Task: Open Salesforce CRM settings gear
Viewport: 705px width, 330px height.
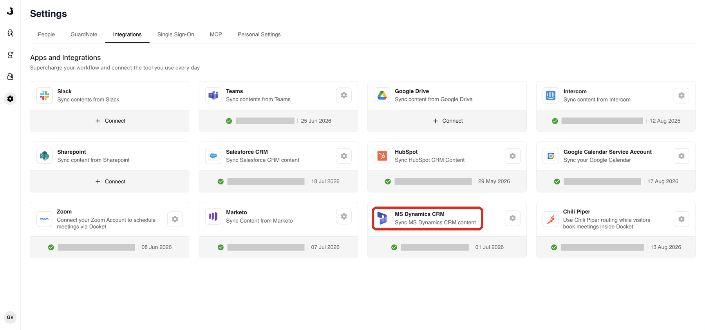Action: pos(344,156)
